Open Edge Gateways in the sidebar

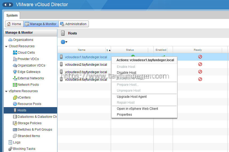tap(29, 72)
